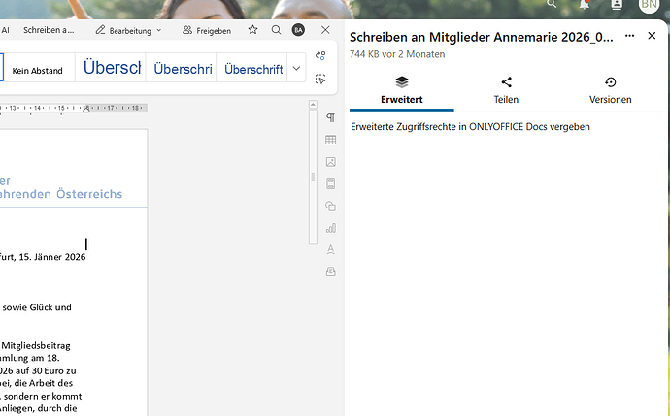Image resolution: width=670 pixels, height=416 pixels.
Task: Expand the heading styles gallery
Action: [297, 69]
